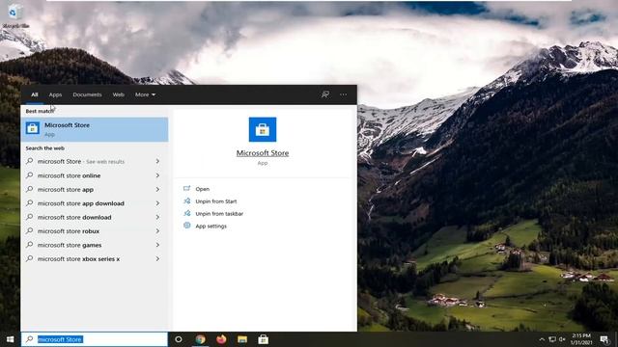Click the App settings gear icon

click(186, 226)
